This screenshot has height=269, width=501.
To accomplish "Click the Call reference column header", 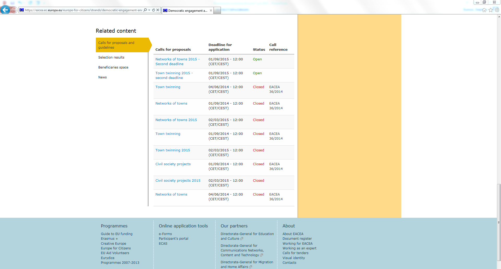I will [278, 47].
